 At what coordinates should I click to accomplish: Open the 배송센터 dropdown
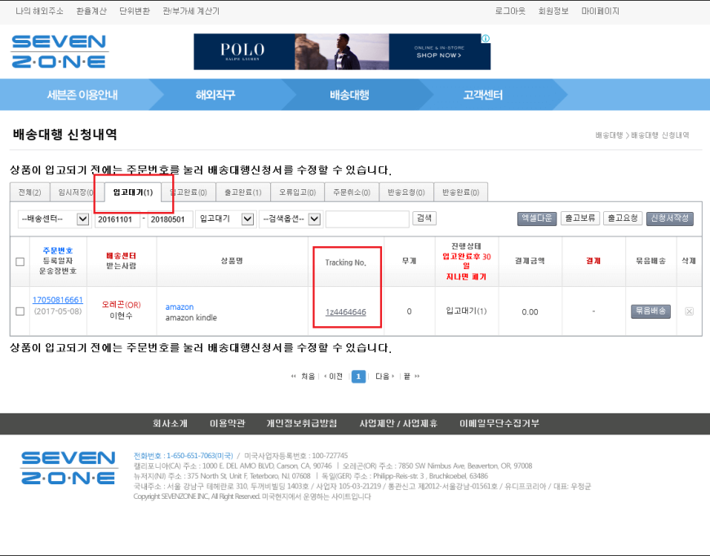(53, 219)
